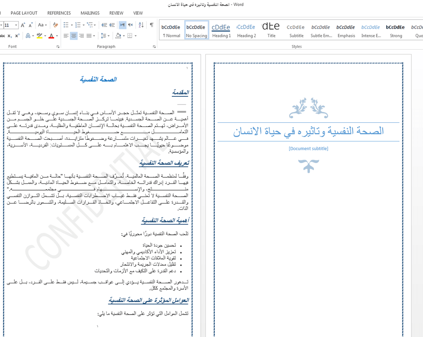Toggle Show/Hide paragraph marks
The height and width of the screenshot is (337, 423).
[152, 25]
